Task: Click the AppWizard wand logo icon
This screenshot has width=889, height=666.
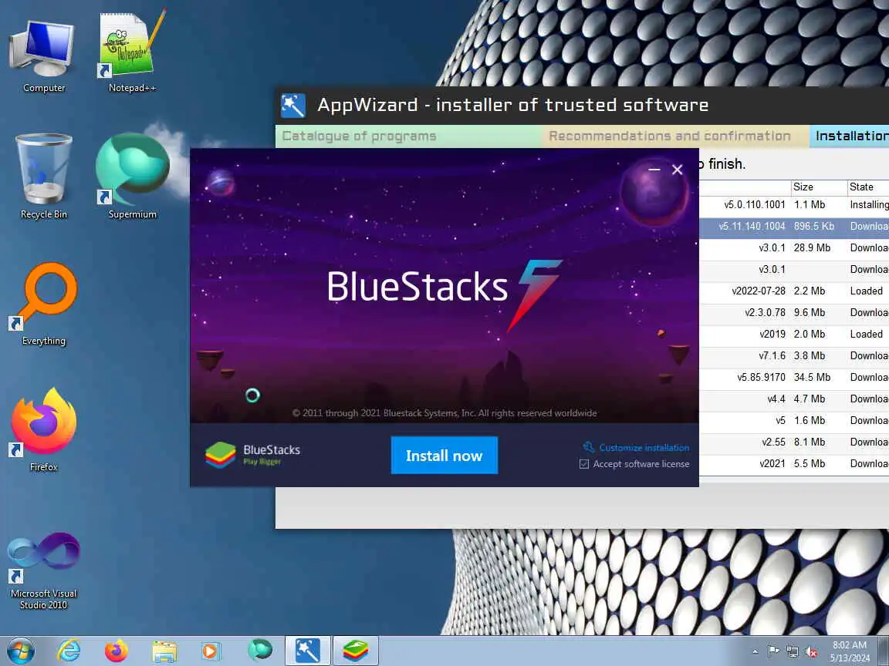Action: coord(293,106)
